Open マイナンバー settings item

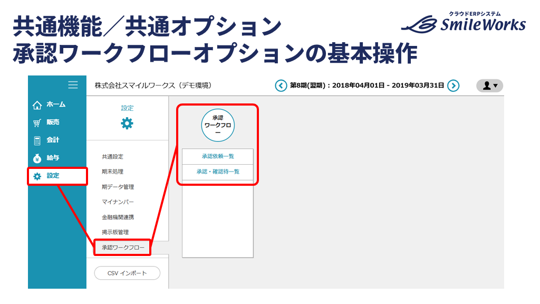[x=118, y=202]
